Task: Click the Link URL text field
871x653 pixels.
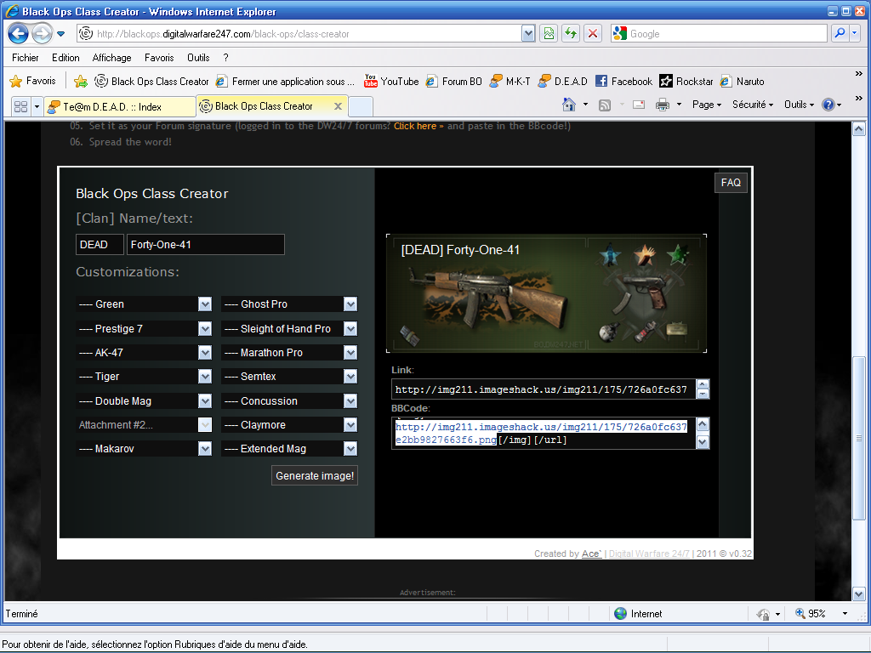Action: tap(544, 389)
